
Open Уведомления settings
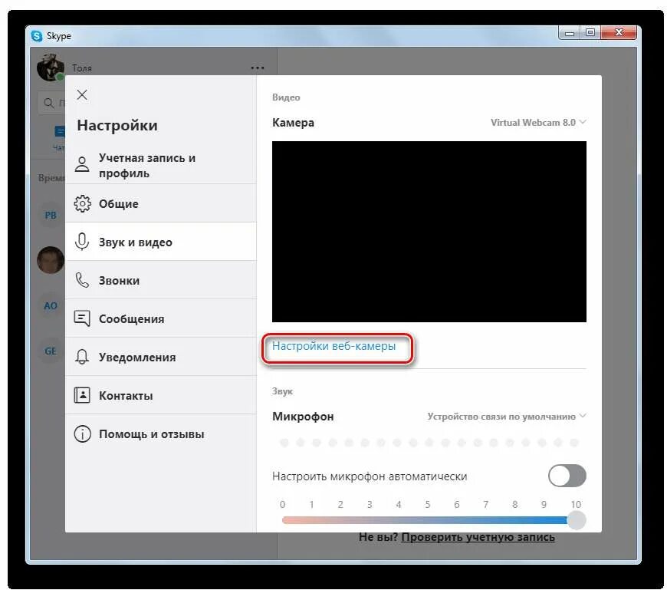click(161, 357)
